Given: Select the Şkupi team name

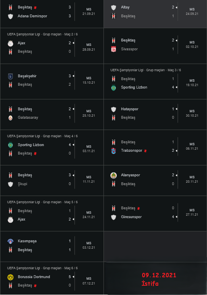Looking at the screenshot, I should pos(23,184).
